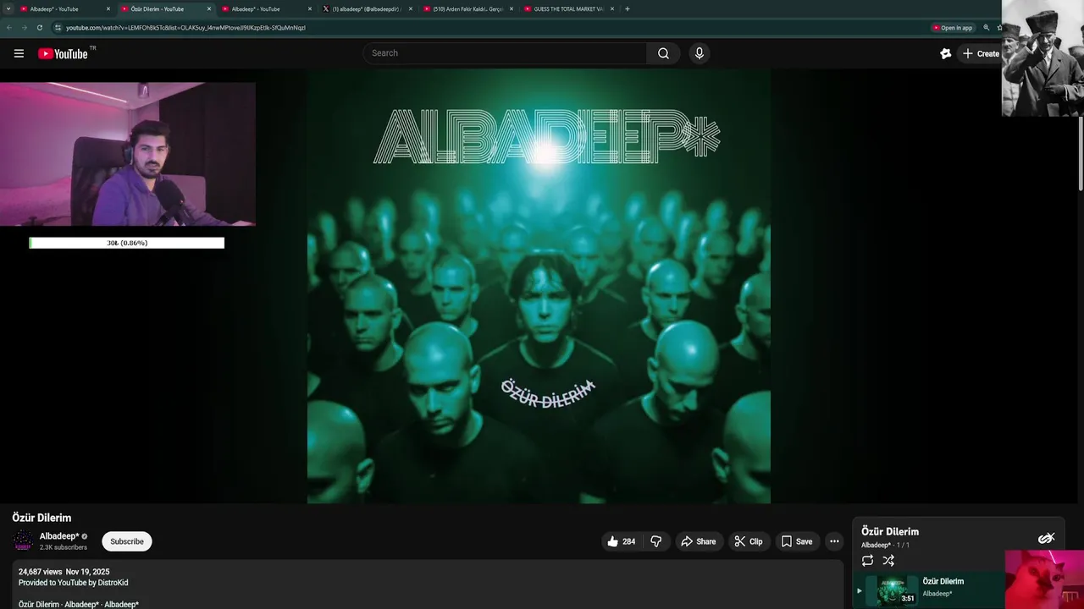This screenshot has height=609, width=1084.
Task: Click Open in app button
Action: [953, 28]
